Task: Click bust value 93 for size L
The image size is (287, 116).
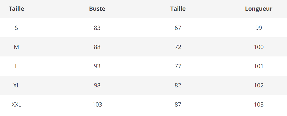Action: tap(97, 66)
